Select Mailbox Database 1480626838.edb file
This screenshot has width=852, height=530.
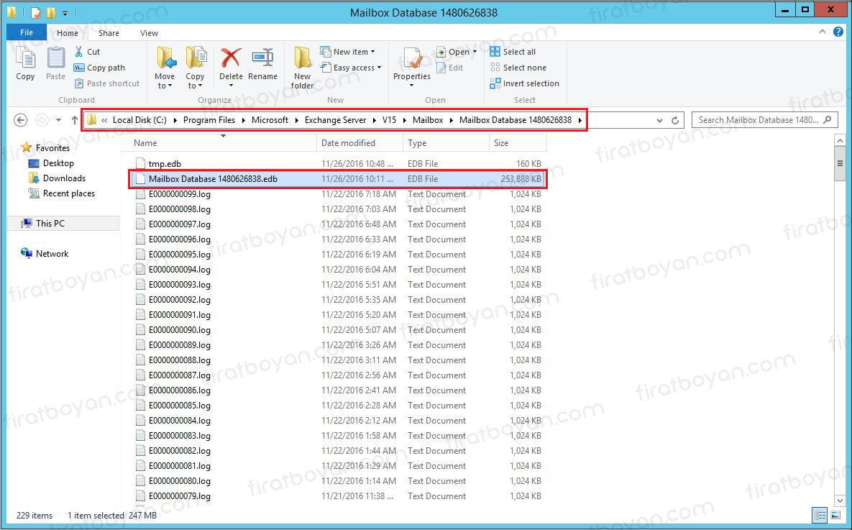[x=337, y=179]
